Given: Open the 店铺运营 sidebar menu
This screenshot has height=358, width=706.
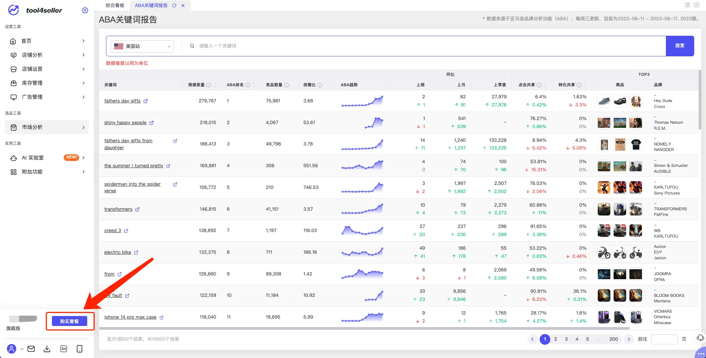Looking at the screenshot, I should (47, 69).
